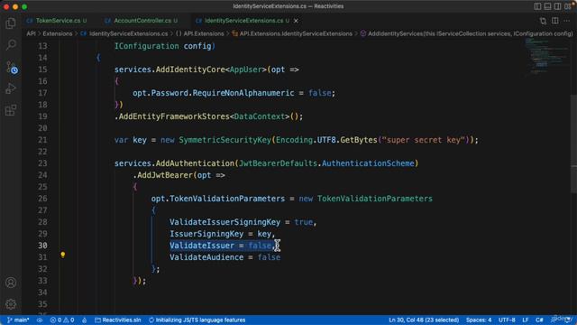Click on DataContext in line 19
The height and width of the screenshot is (325, 577).
(260, 116)
